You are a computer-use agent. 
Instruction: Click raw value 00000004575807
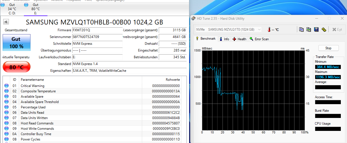pyautogui.click(x=166, y=123)
